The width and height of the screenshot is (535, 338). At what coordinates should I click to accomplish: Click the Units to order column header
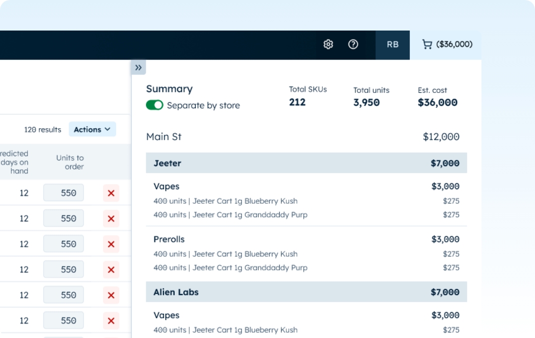70,162
